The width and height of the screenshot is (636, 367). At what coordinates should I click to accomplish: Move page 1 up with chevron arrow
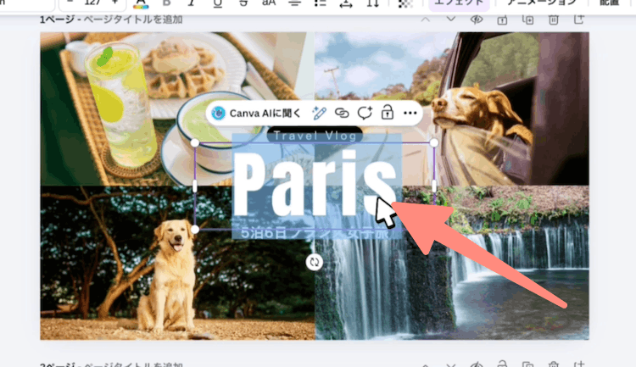[425, 19]
